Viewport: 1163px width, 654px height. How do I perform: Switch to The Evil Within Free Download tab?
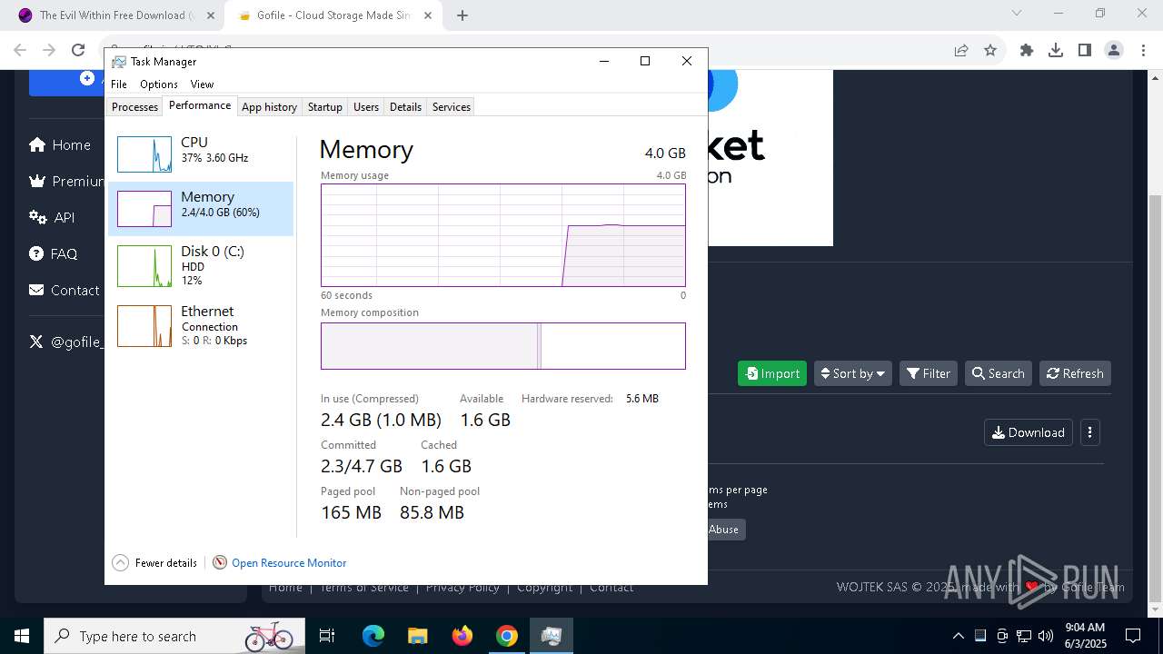[118, 15]
